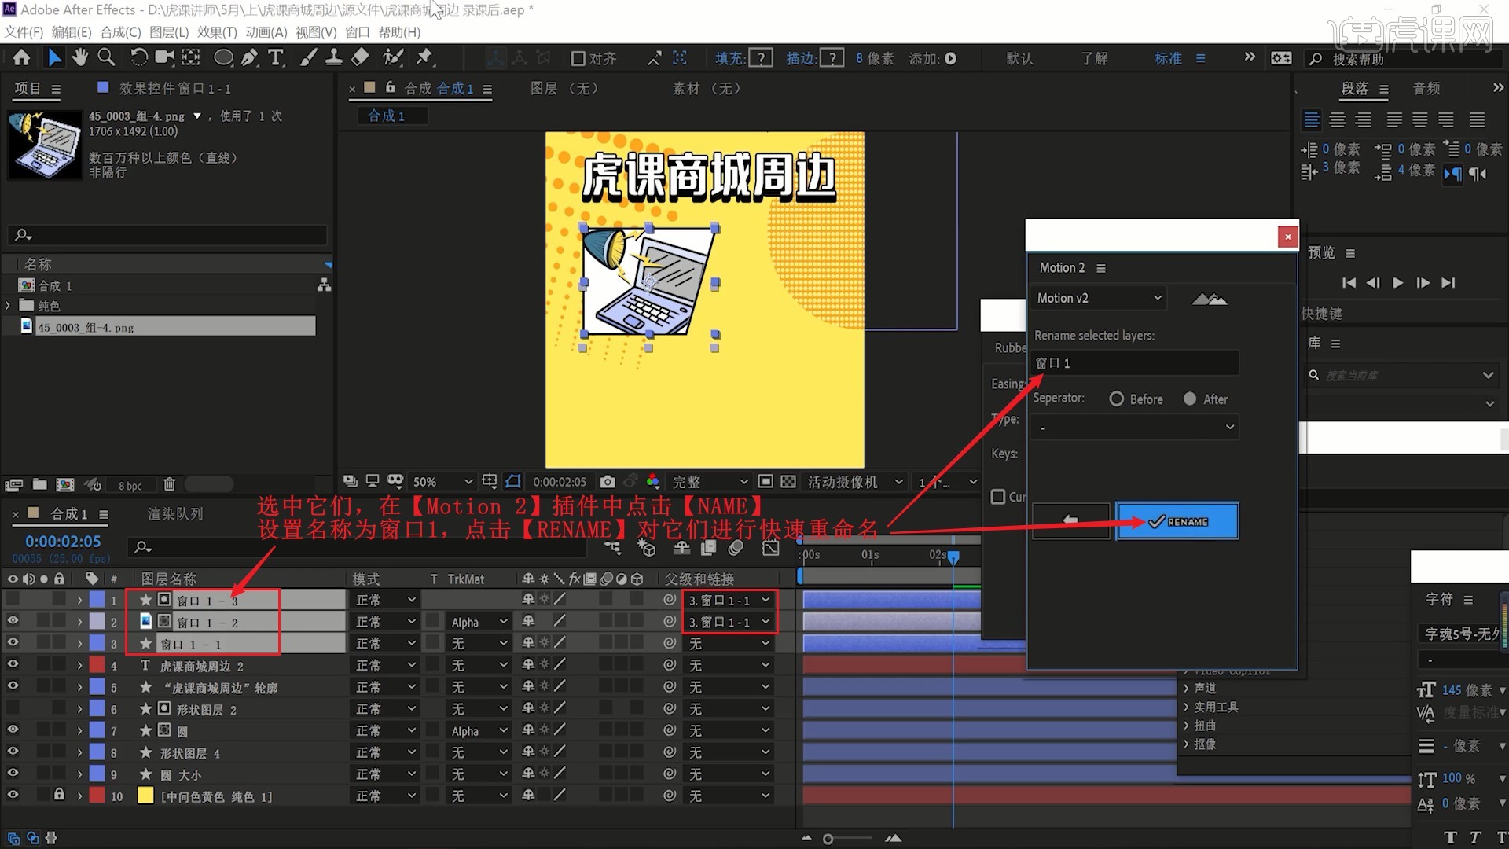Click the new folder icon in project panel
The width and height of the screenshot is (1509, 849).
[x=40, y=485]
